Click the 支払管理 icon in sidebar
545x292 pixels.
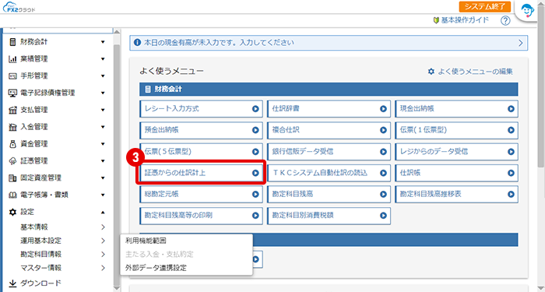tap(12, 111)
